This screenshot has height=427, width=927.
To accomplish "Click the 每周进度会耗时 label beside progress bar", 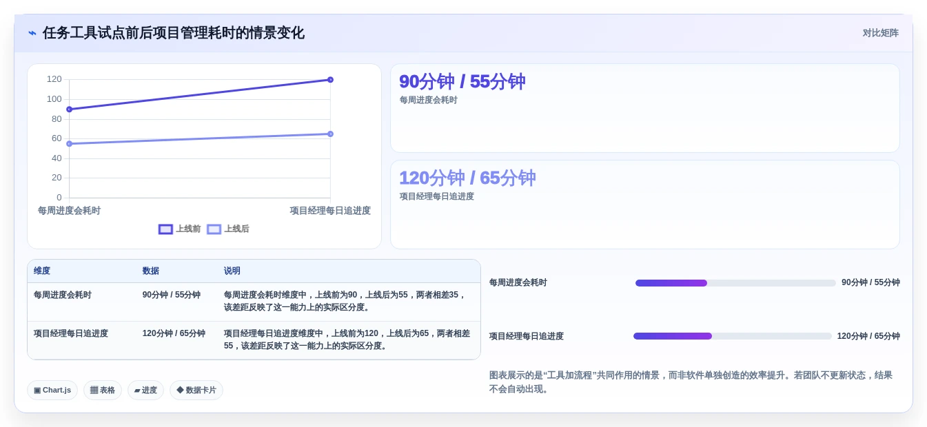I will point(518,282).
